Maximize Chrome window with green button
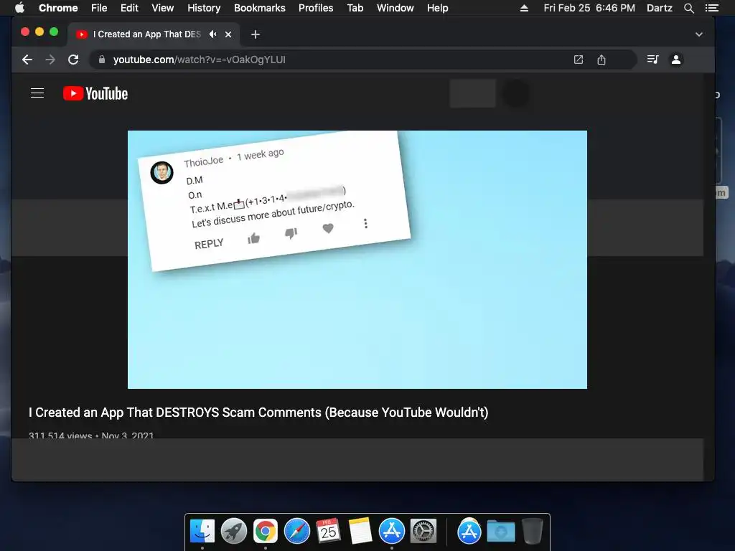 pyautogui.click(x=54, y=32)
